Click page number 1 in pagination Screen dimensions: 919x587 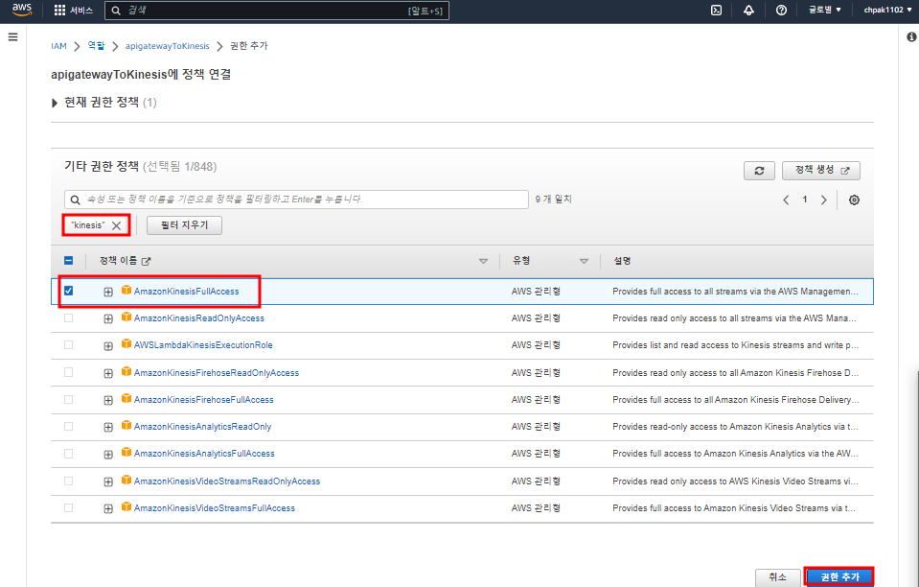coord(805,200)
